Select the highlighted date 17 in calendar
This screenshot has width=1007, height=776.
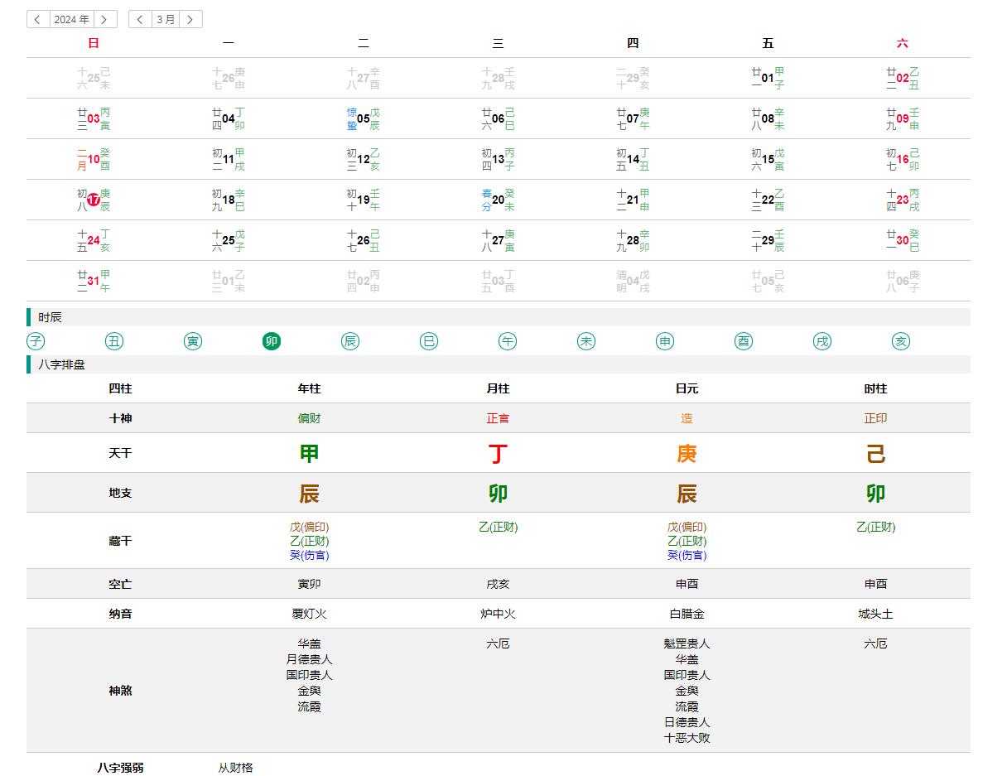pos(94,200)
